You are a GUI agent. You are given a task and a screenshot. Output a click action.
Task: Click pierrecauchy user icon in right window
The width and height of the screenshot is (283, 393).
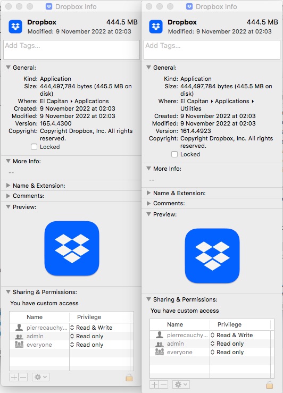point(160,335)
